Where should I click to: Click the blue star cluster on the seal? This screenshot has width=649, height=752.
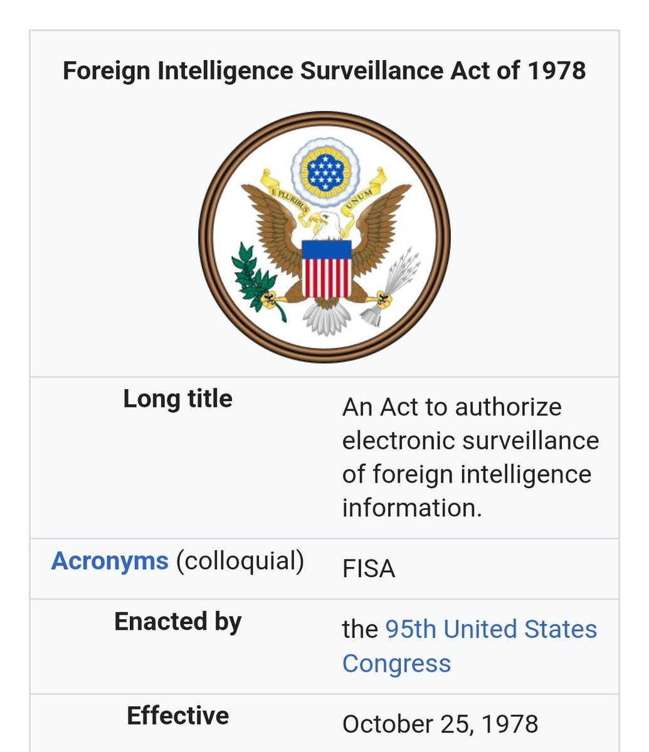click(324, 170)
